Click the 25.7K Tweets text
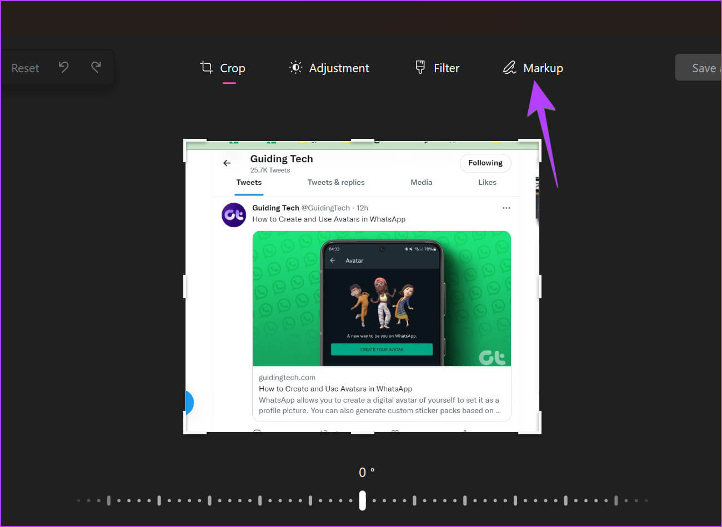Screen dimensions: 722x527 coord(270,170)
